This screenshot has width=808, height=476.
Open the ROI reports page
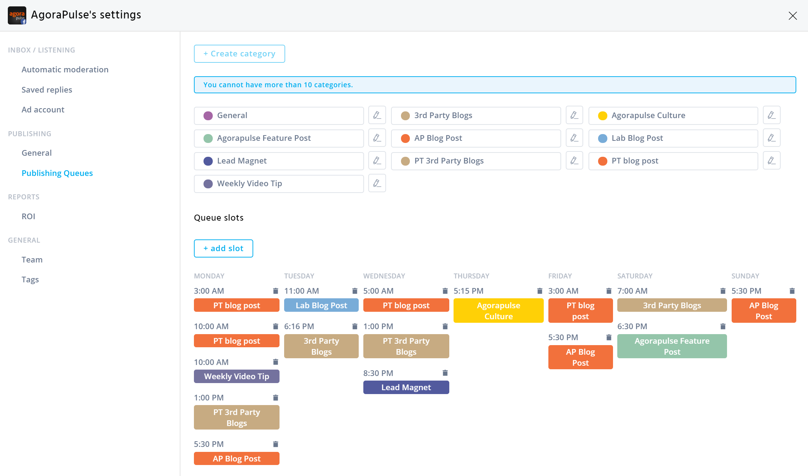point(28,216)
